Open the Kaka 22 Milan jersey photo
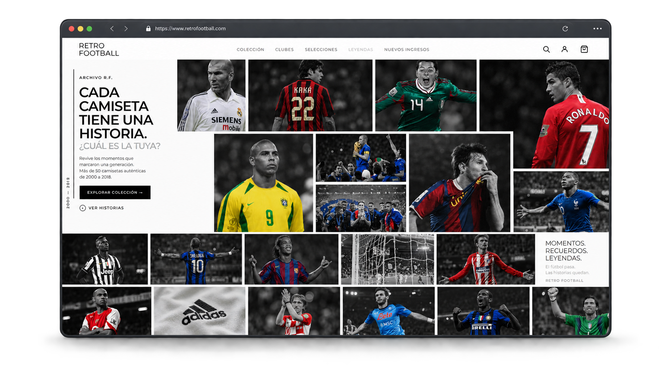Image resolution: width=670 pixels, height=365 pixels. click(310, 95)
